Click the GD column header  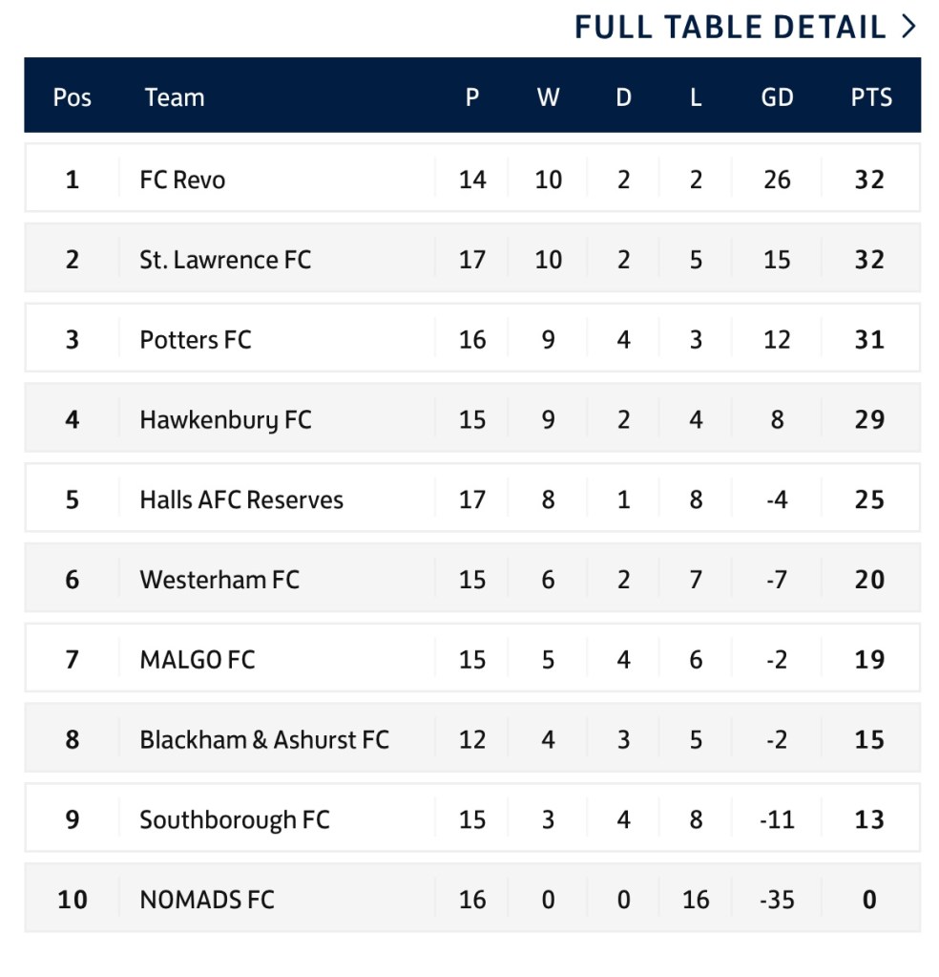tap(777, 97)
